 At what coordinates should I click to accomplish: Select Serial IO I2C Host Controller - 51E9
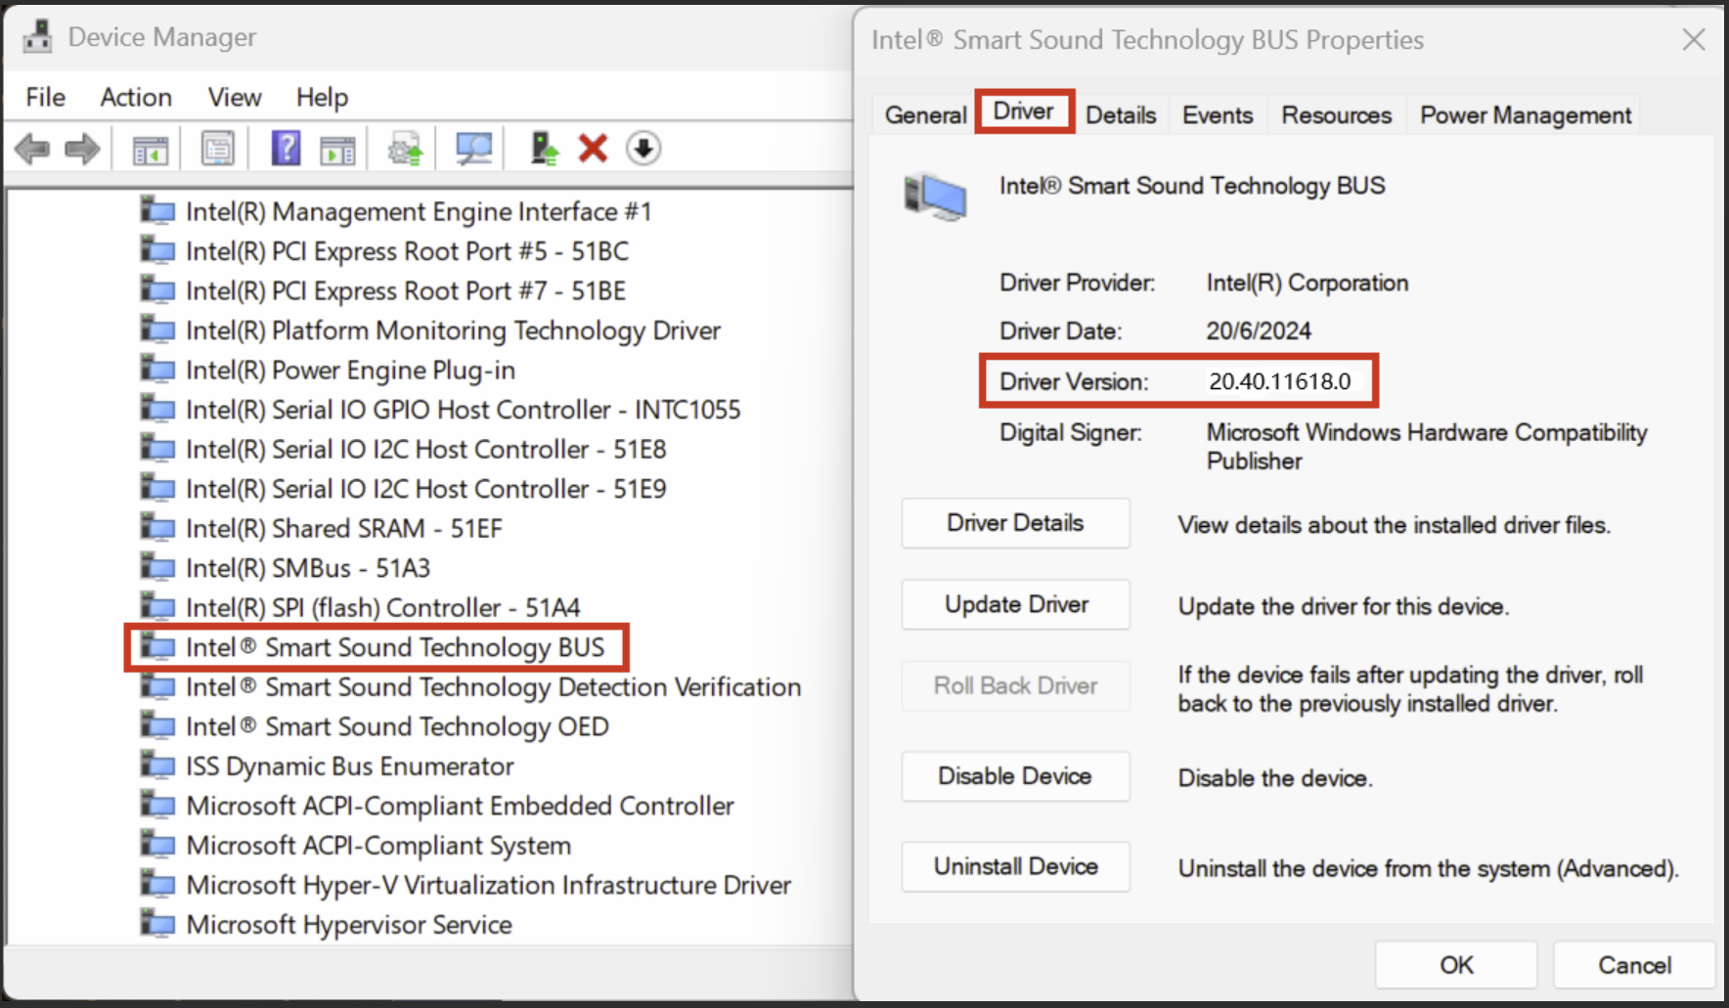point(425,489)
